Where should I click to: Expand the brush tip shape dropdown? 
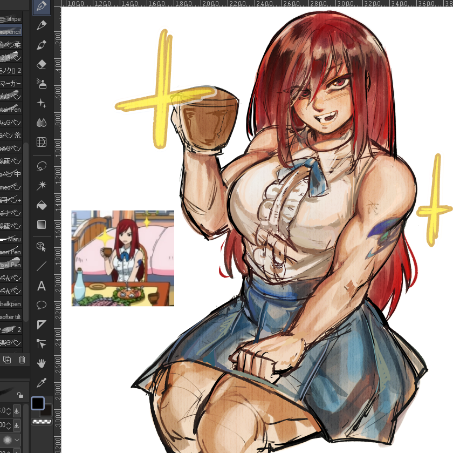17,440
